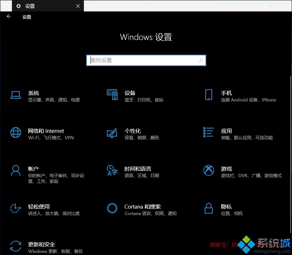
Task: Open the Phone (手机) icon
Action: pyautogui.click(x=209, y=95)
